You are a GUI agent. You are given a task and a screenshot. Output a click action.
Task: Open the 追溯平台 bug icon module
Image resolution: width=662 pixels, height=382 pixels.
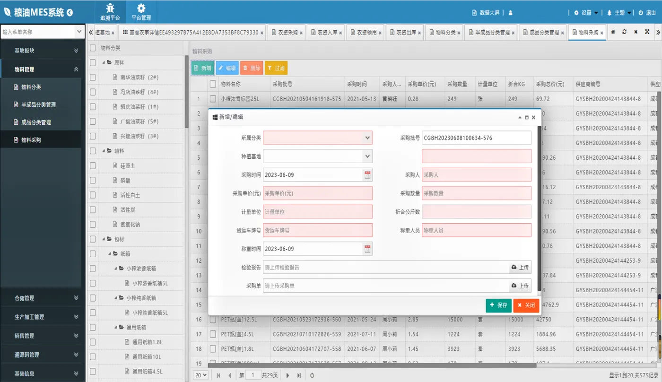110,12
